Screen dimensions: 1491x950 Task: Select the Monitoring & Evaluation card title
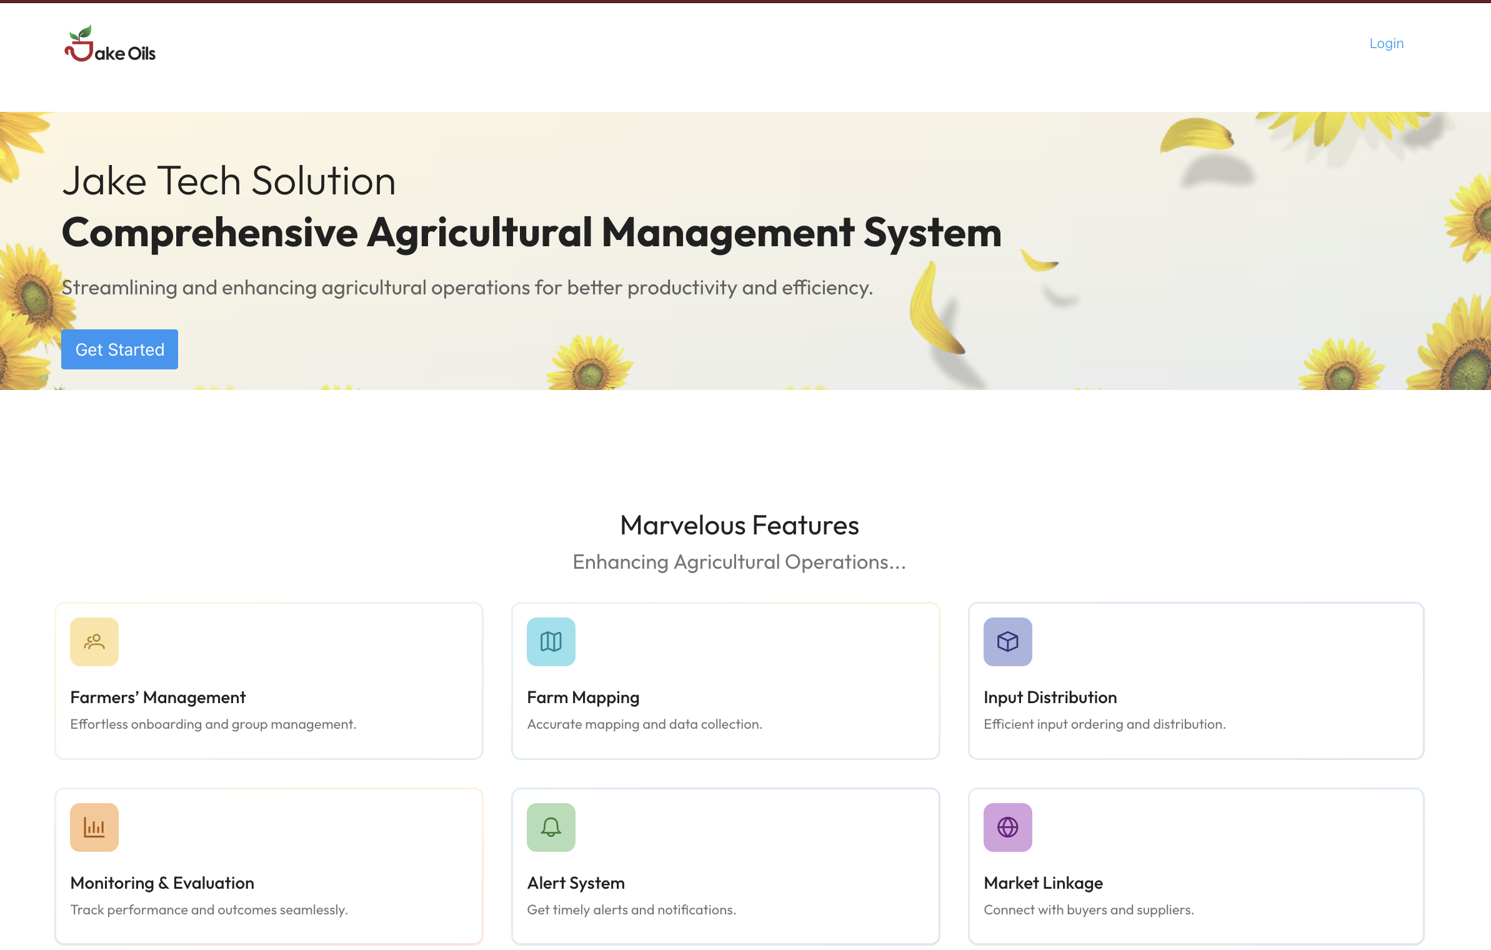point(162,883)
